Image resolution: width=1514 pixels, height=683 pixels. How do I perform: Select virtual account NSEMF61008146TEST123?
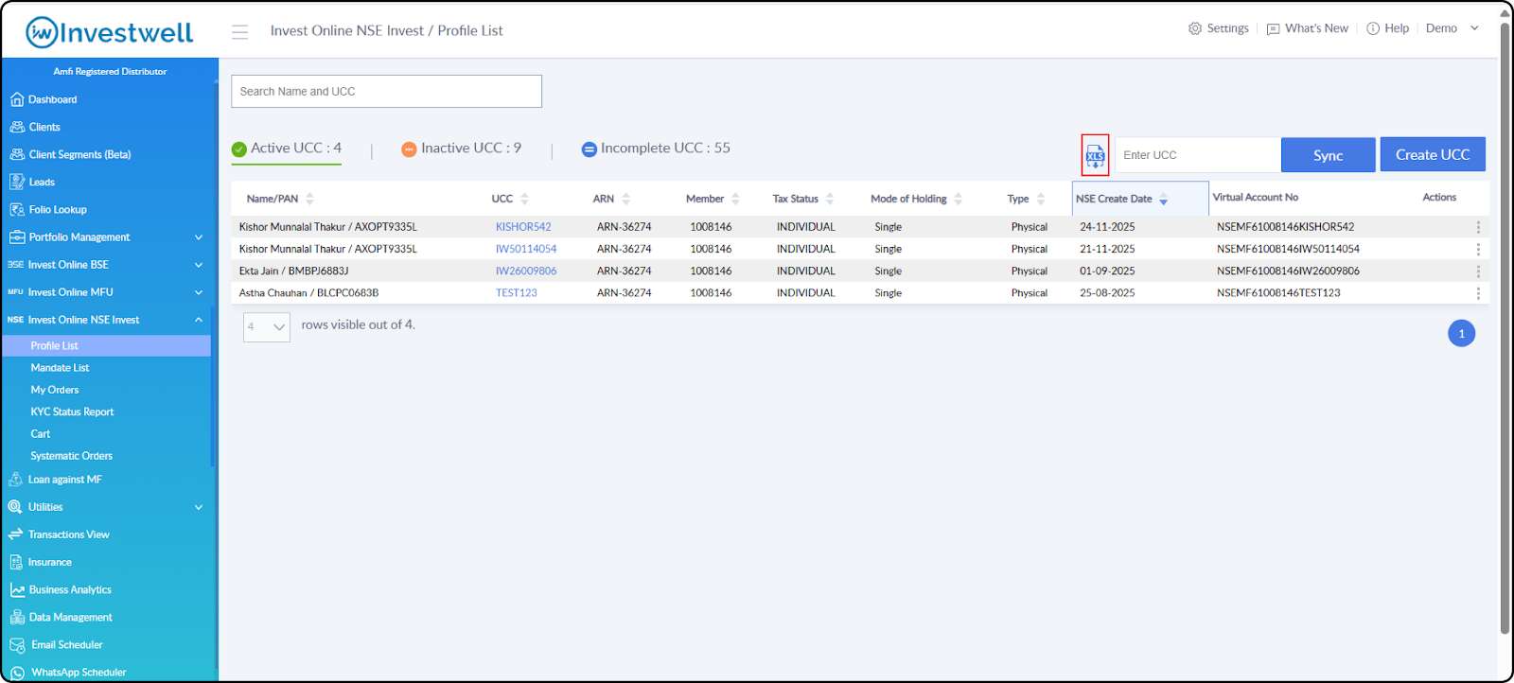(x=1278, y=293)
